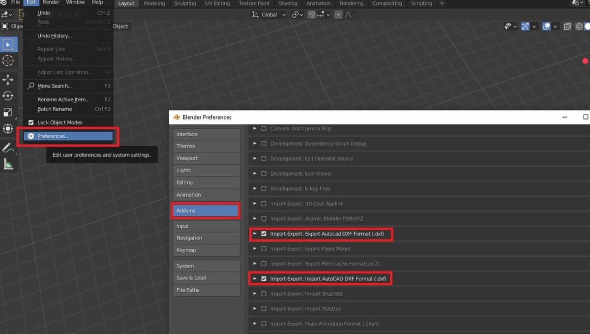Enable Development: Edit Operator Source checkbox
Screen dimensions: 590x334
pyautogui.click(x=264, y=159)
